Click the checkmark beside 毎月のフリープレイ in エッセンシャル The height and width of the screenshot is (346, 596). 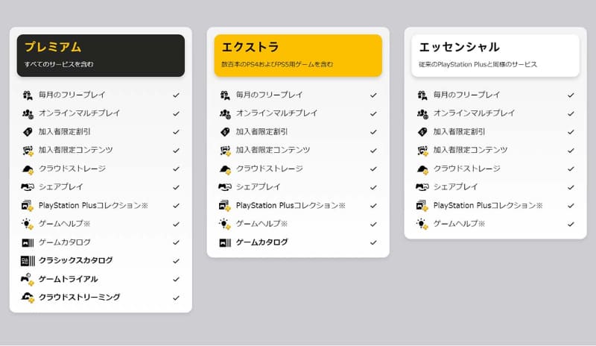coord(571,95)
